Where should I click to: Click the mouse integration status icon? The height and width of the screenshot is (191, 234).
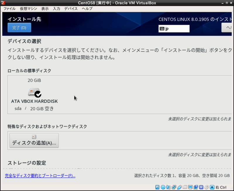tap(207, 187)
